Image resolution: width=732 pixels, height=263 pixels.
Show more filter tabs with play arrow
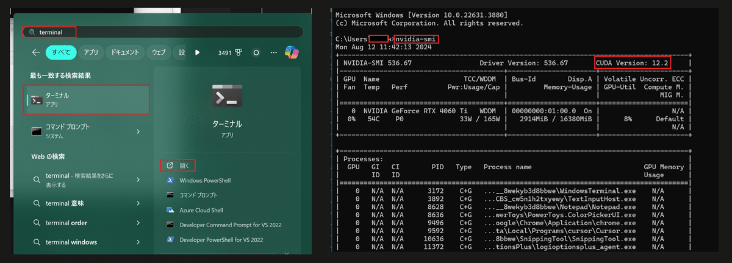tap(197, 52)
